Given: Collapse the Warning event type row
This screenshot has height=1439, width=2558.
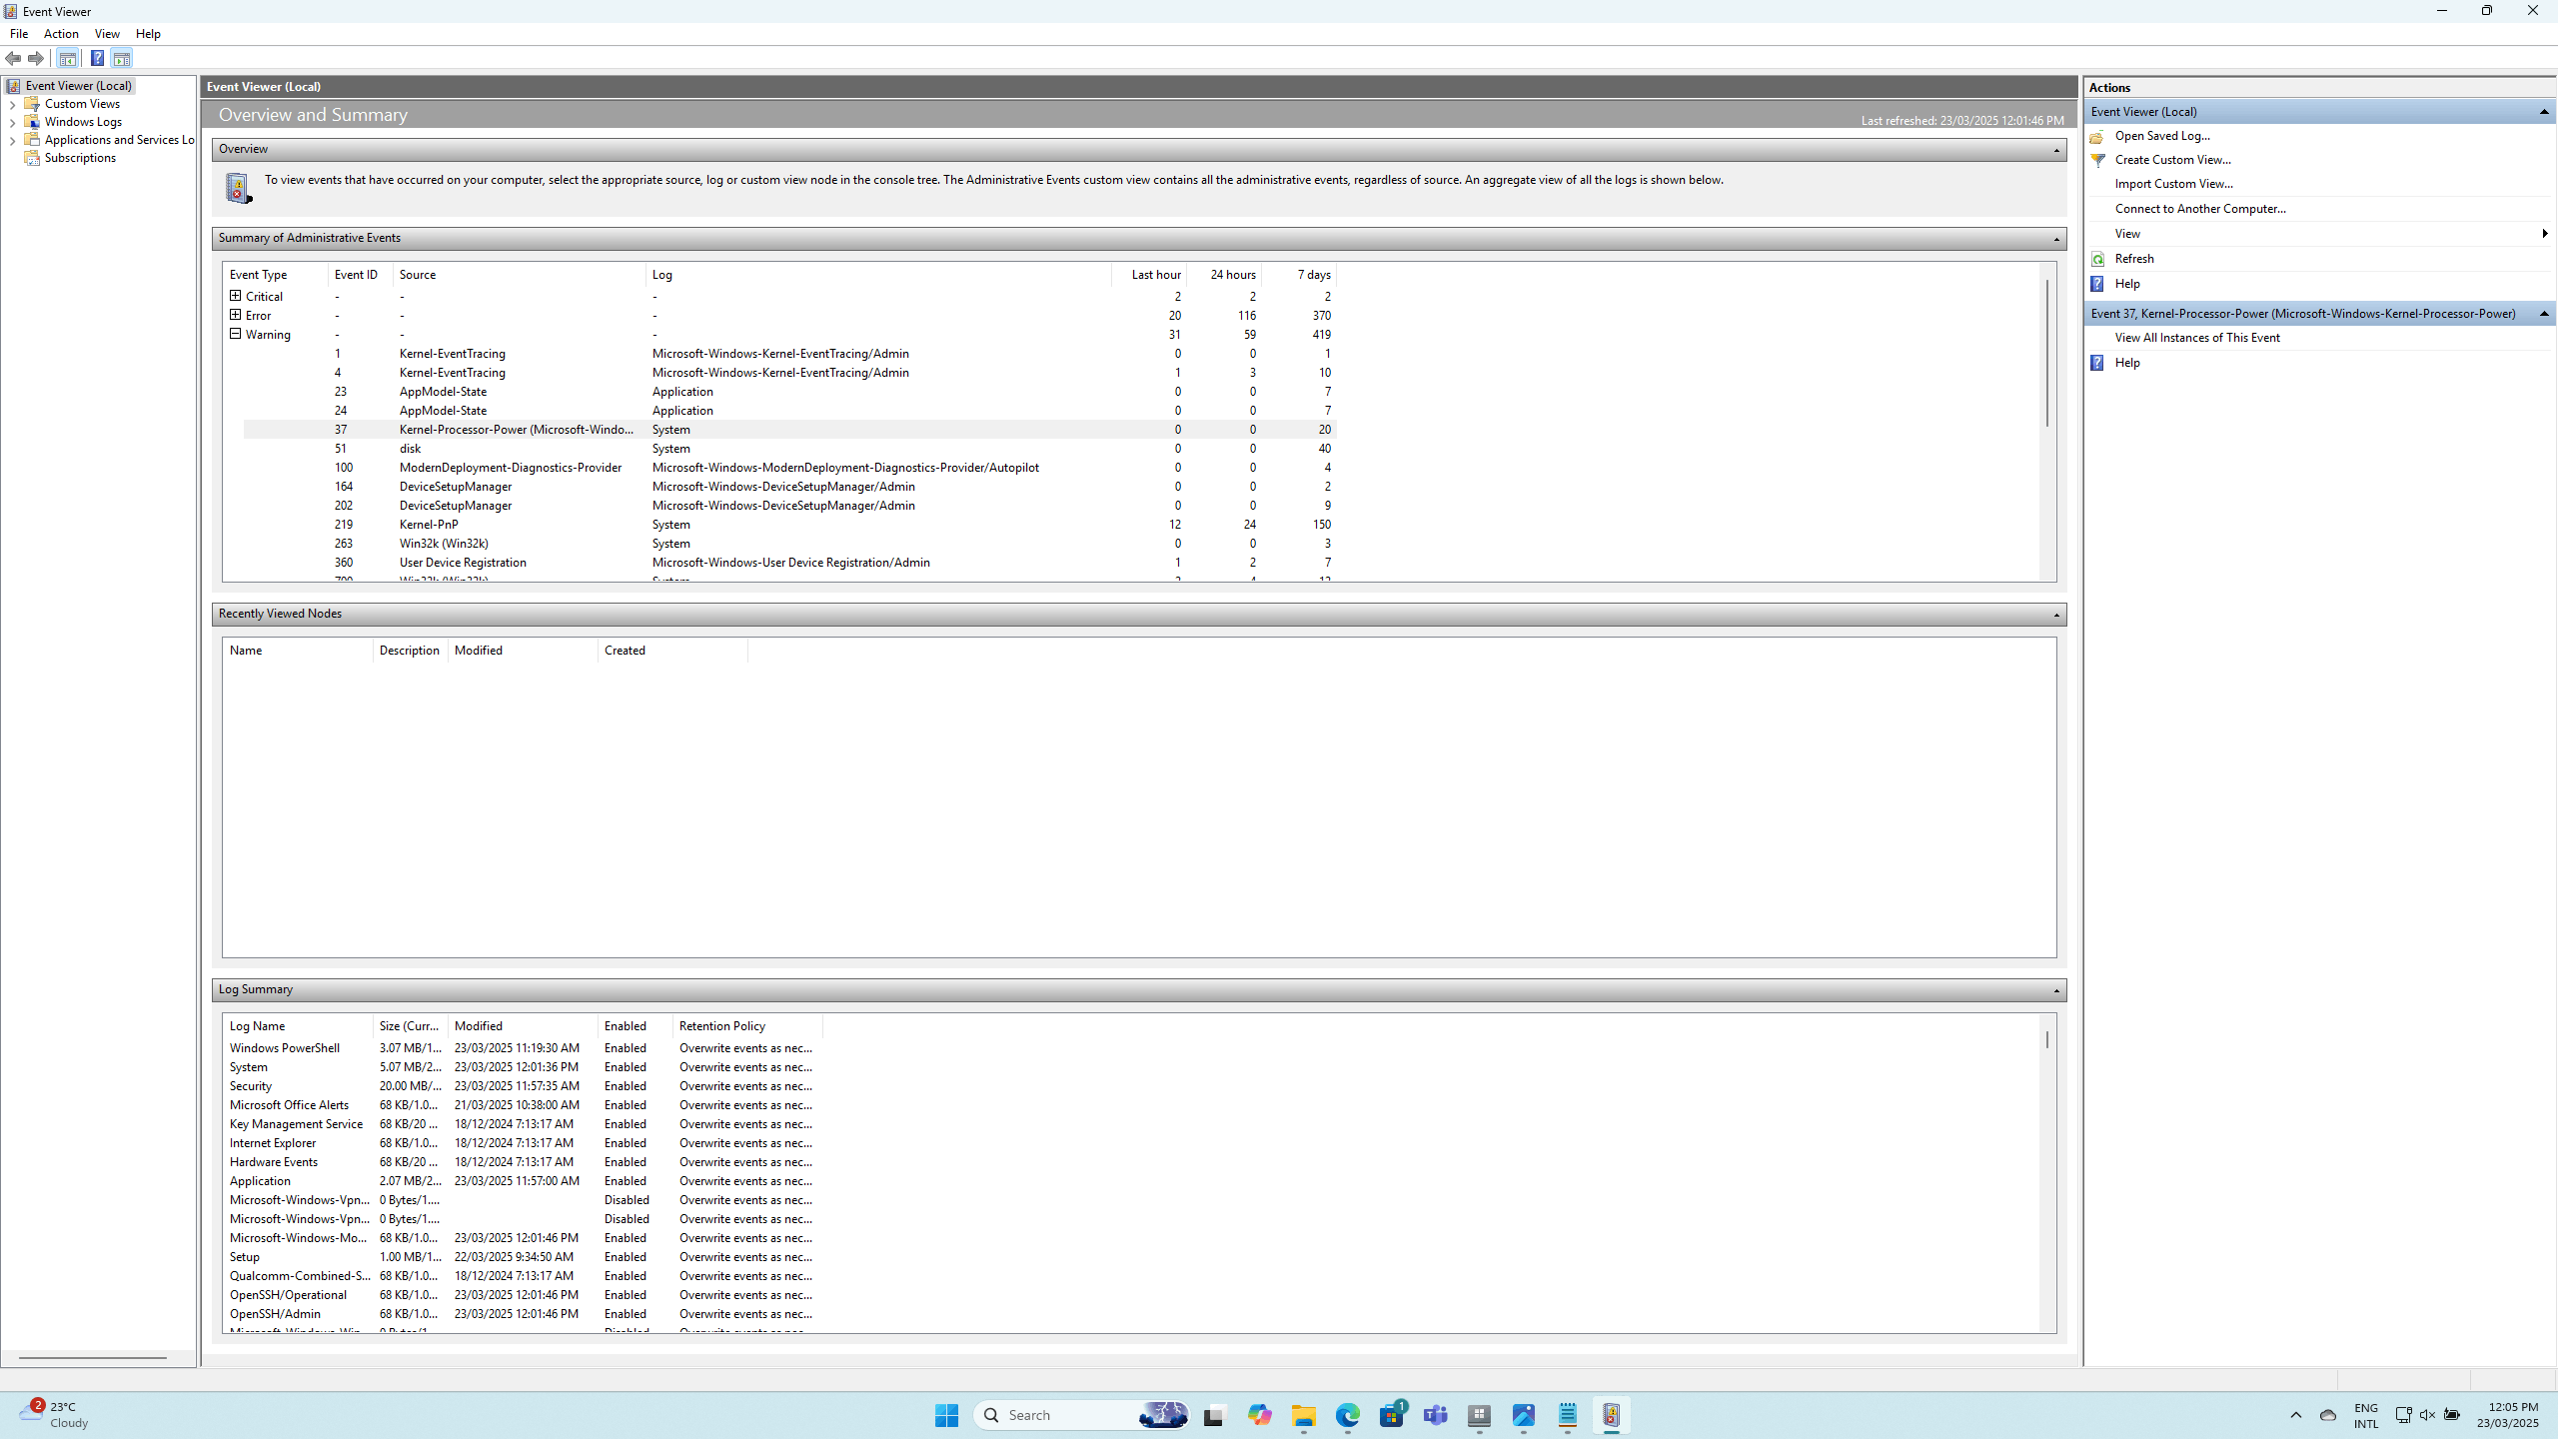Looking at the screenshot, I should (236, 334).
